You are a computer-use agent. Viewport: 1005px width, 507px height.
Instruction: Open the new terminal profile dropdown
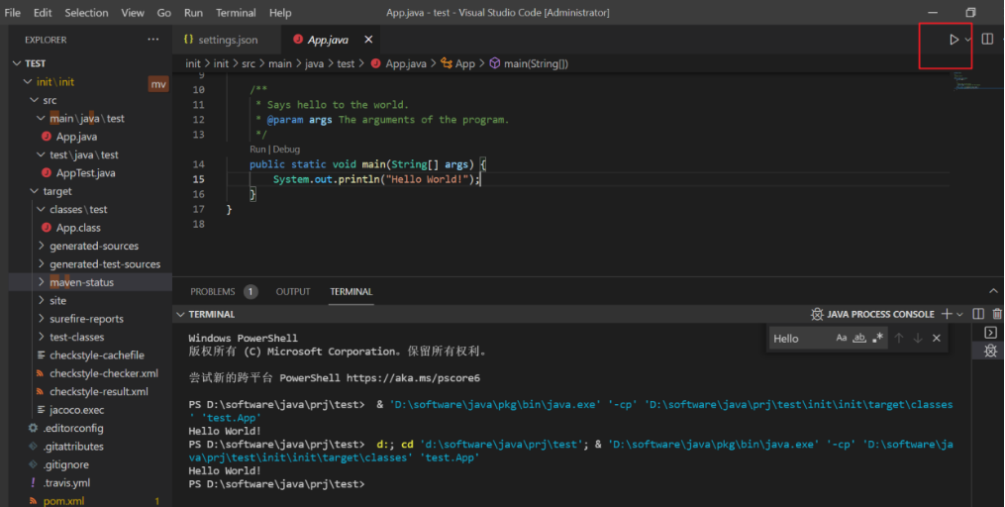click(x=959, y=314)
